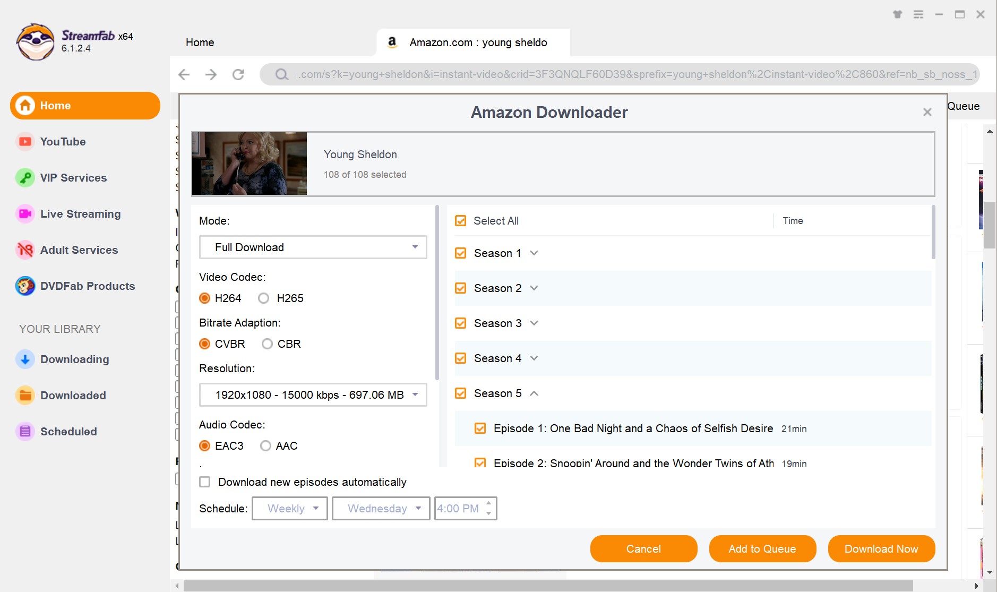This screenshot has height=592, width=997.
Task: Select the Downloaded library item
Action: click(85, 396)
